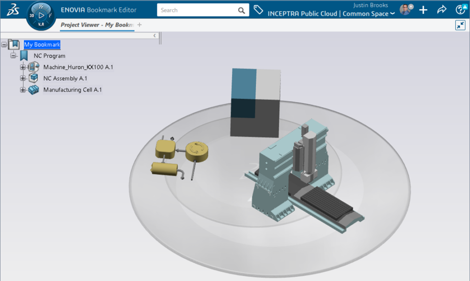Expand the NC Assembly A.1 node
Viewport: 470px width, 281px height.
(22, 79)
